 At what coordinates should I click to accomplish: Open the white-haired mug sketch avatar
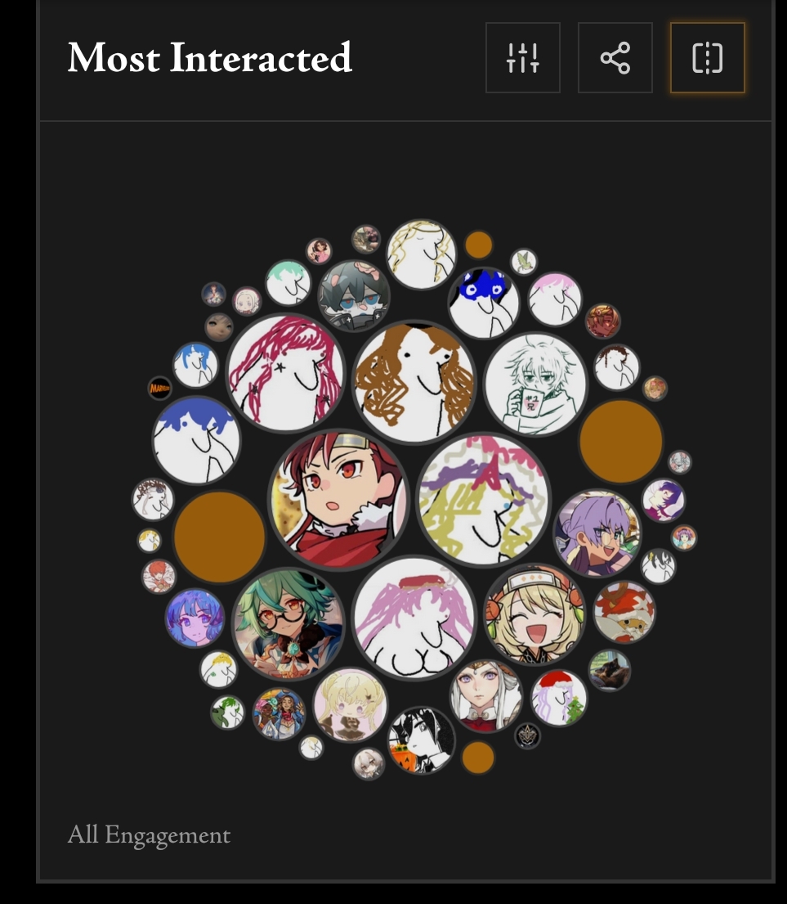coord(535,385)
